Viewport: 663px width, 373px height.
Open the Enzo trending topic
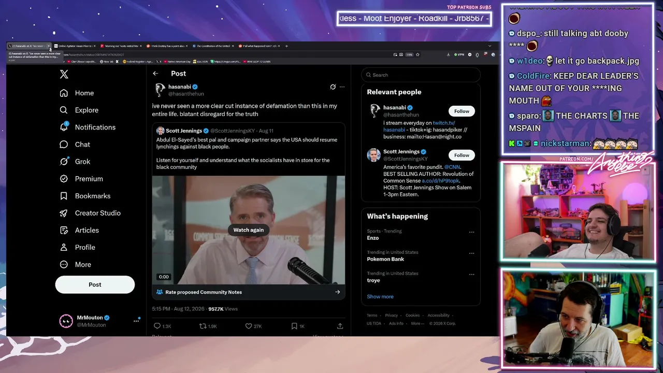point(373,238)
